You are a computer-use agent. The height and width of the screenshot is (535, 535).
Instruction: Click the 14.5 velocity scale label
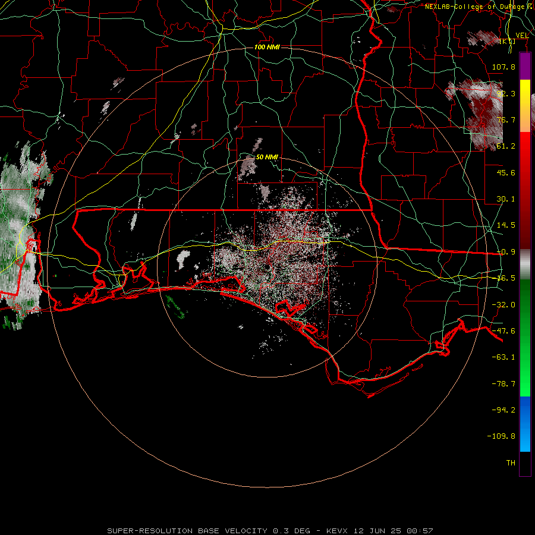click(506, 225)
